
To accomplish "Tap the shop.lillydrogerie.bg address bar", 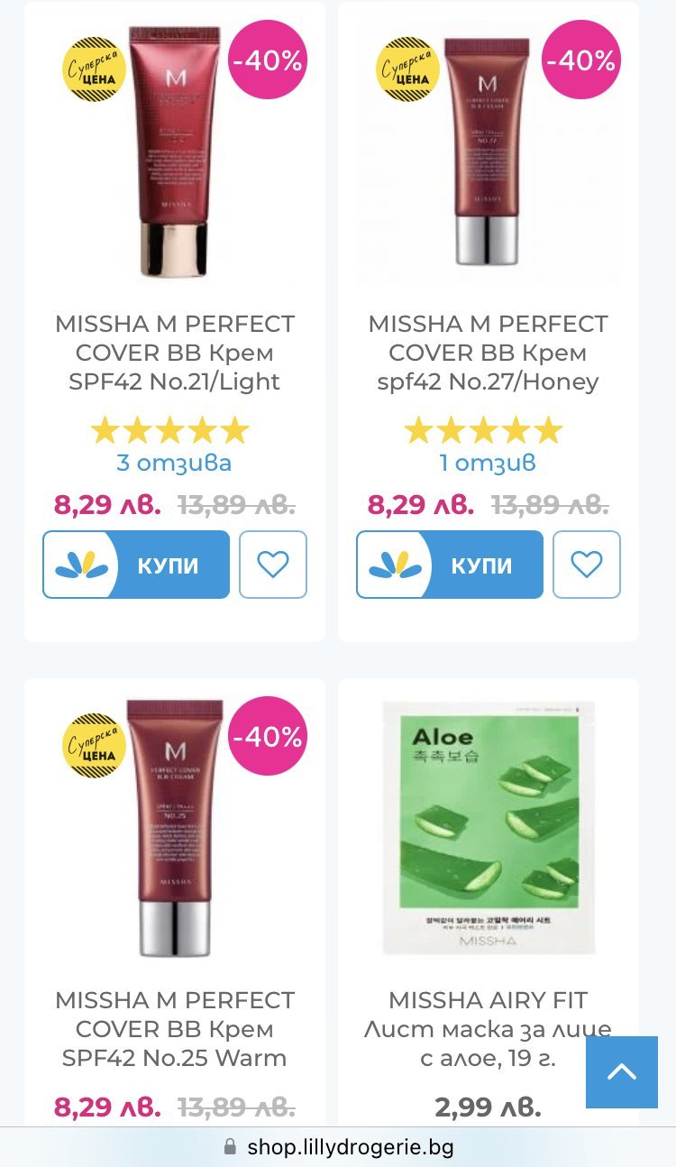I will (338, 1147).
